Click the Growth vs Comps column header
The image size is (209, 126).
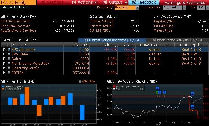click(x=155, y=45)
